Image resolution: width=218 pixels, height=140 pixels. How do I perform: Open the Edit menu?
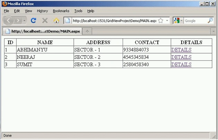click(17, 11)
